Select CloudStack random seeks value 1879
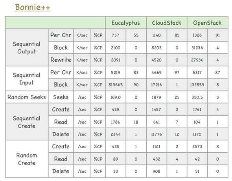The width and height of the screenshot is (232, 181). pyautogui.click(x=157, y=97)
